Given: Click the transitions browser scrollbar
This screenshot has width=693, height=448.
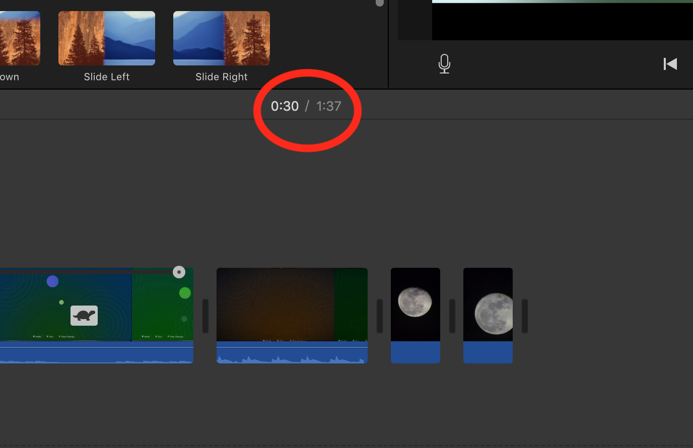Looking at the screenshot, I should (x=380, y=3).
